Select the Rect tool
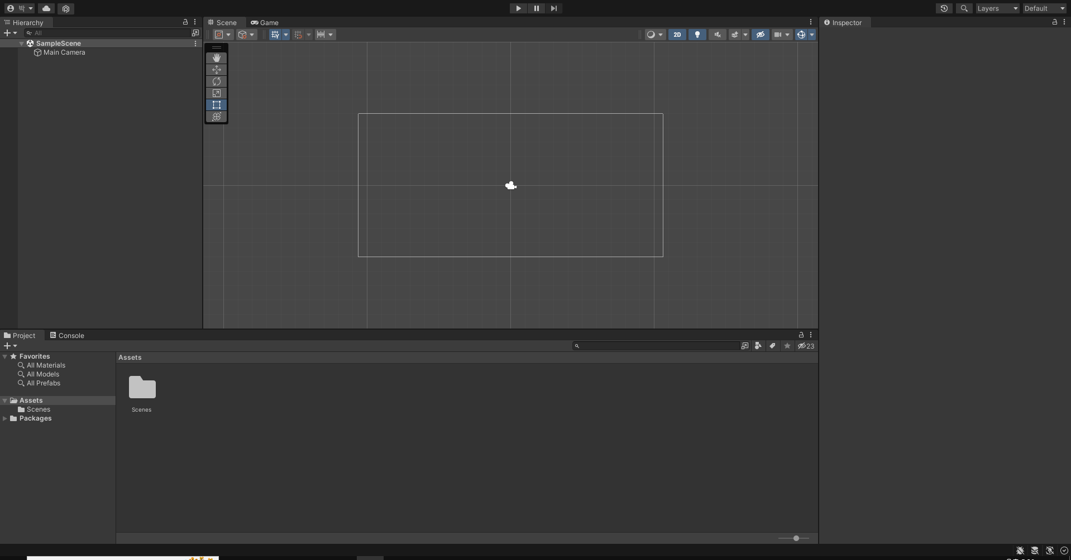The height and width of the screenshot is (560, 1071). click(x=217, y=105)
